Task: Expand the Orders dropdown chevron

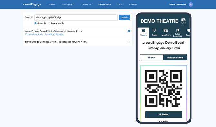Action: (x=90, y=5)
